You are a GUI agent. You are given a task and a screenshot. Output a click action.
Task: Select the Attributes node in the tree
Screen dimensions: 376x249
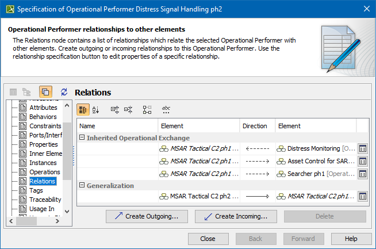[43, 108]
